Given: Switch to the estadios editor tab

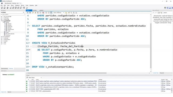Looking at the screenshot, I should [x=41, y=10].
